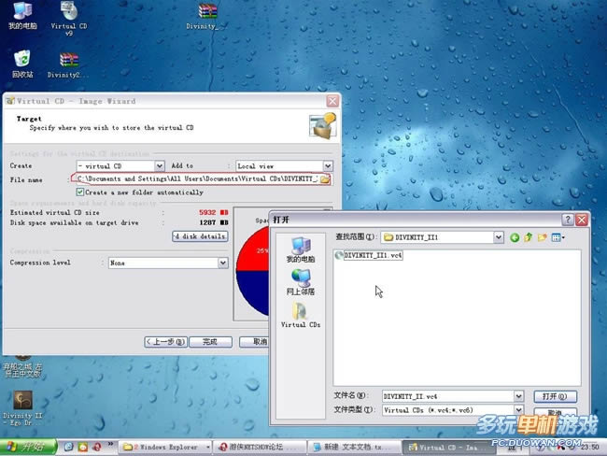This screenshot has height=456, width=607.
Task: Click the browse folder icon in the File name field
Action: click(x=325, y=179)
